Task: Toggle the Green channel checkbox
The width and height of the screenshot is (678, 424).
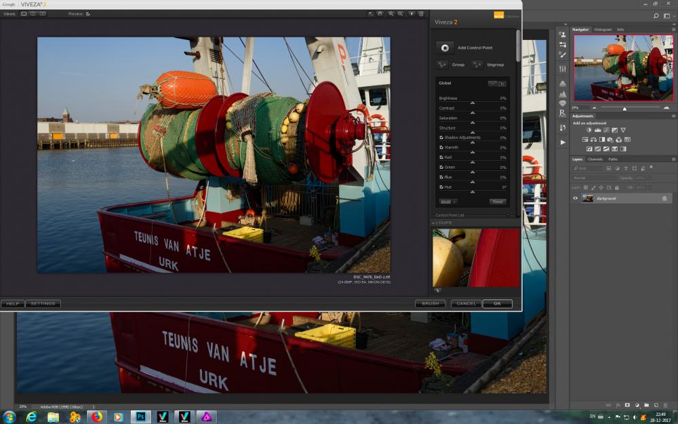Action: pos(441,168)
